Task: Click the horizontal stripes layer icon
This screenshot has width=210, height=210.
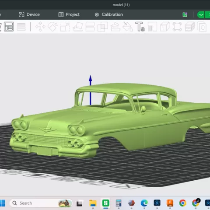Action: [x=21, y=27]
